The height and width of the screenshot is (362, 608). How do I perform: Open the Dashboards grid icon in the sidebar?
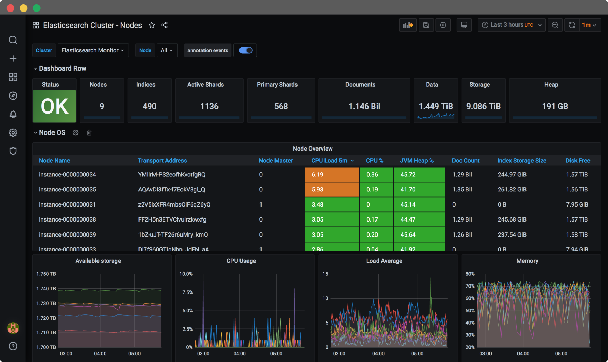pyautogui.click(x=13, y=77)
